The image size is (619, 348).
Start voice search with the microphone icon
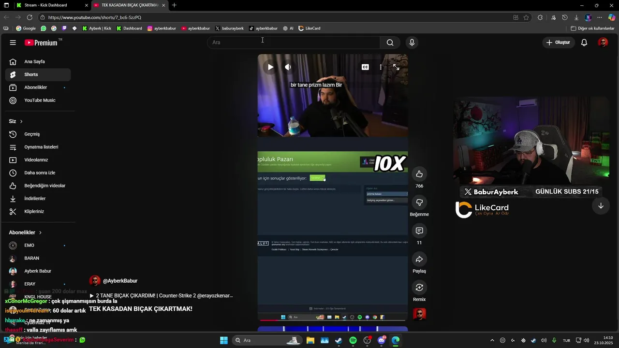[412, 43]
